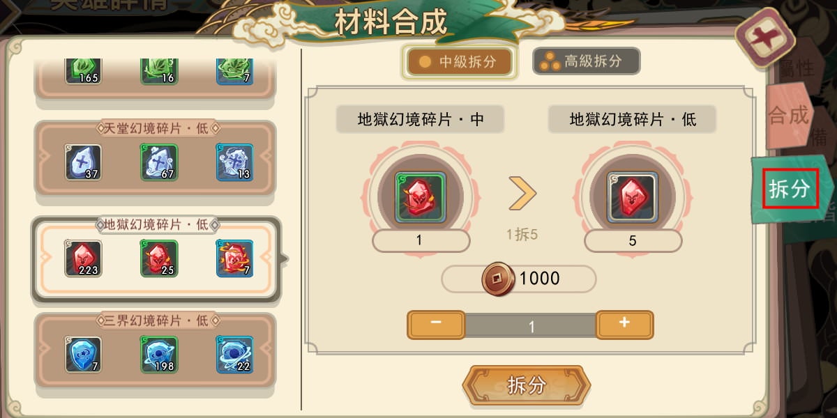The width and height of the screenshot is (837, 418).
Task: Select Three Realms shard with 22 count
Action: coord(234,355)
